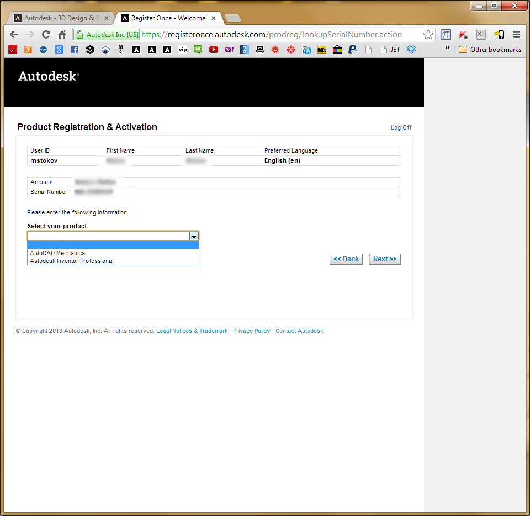Click the Serial Number label

(49, 192)
